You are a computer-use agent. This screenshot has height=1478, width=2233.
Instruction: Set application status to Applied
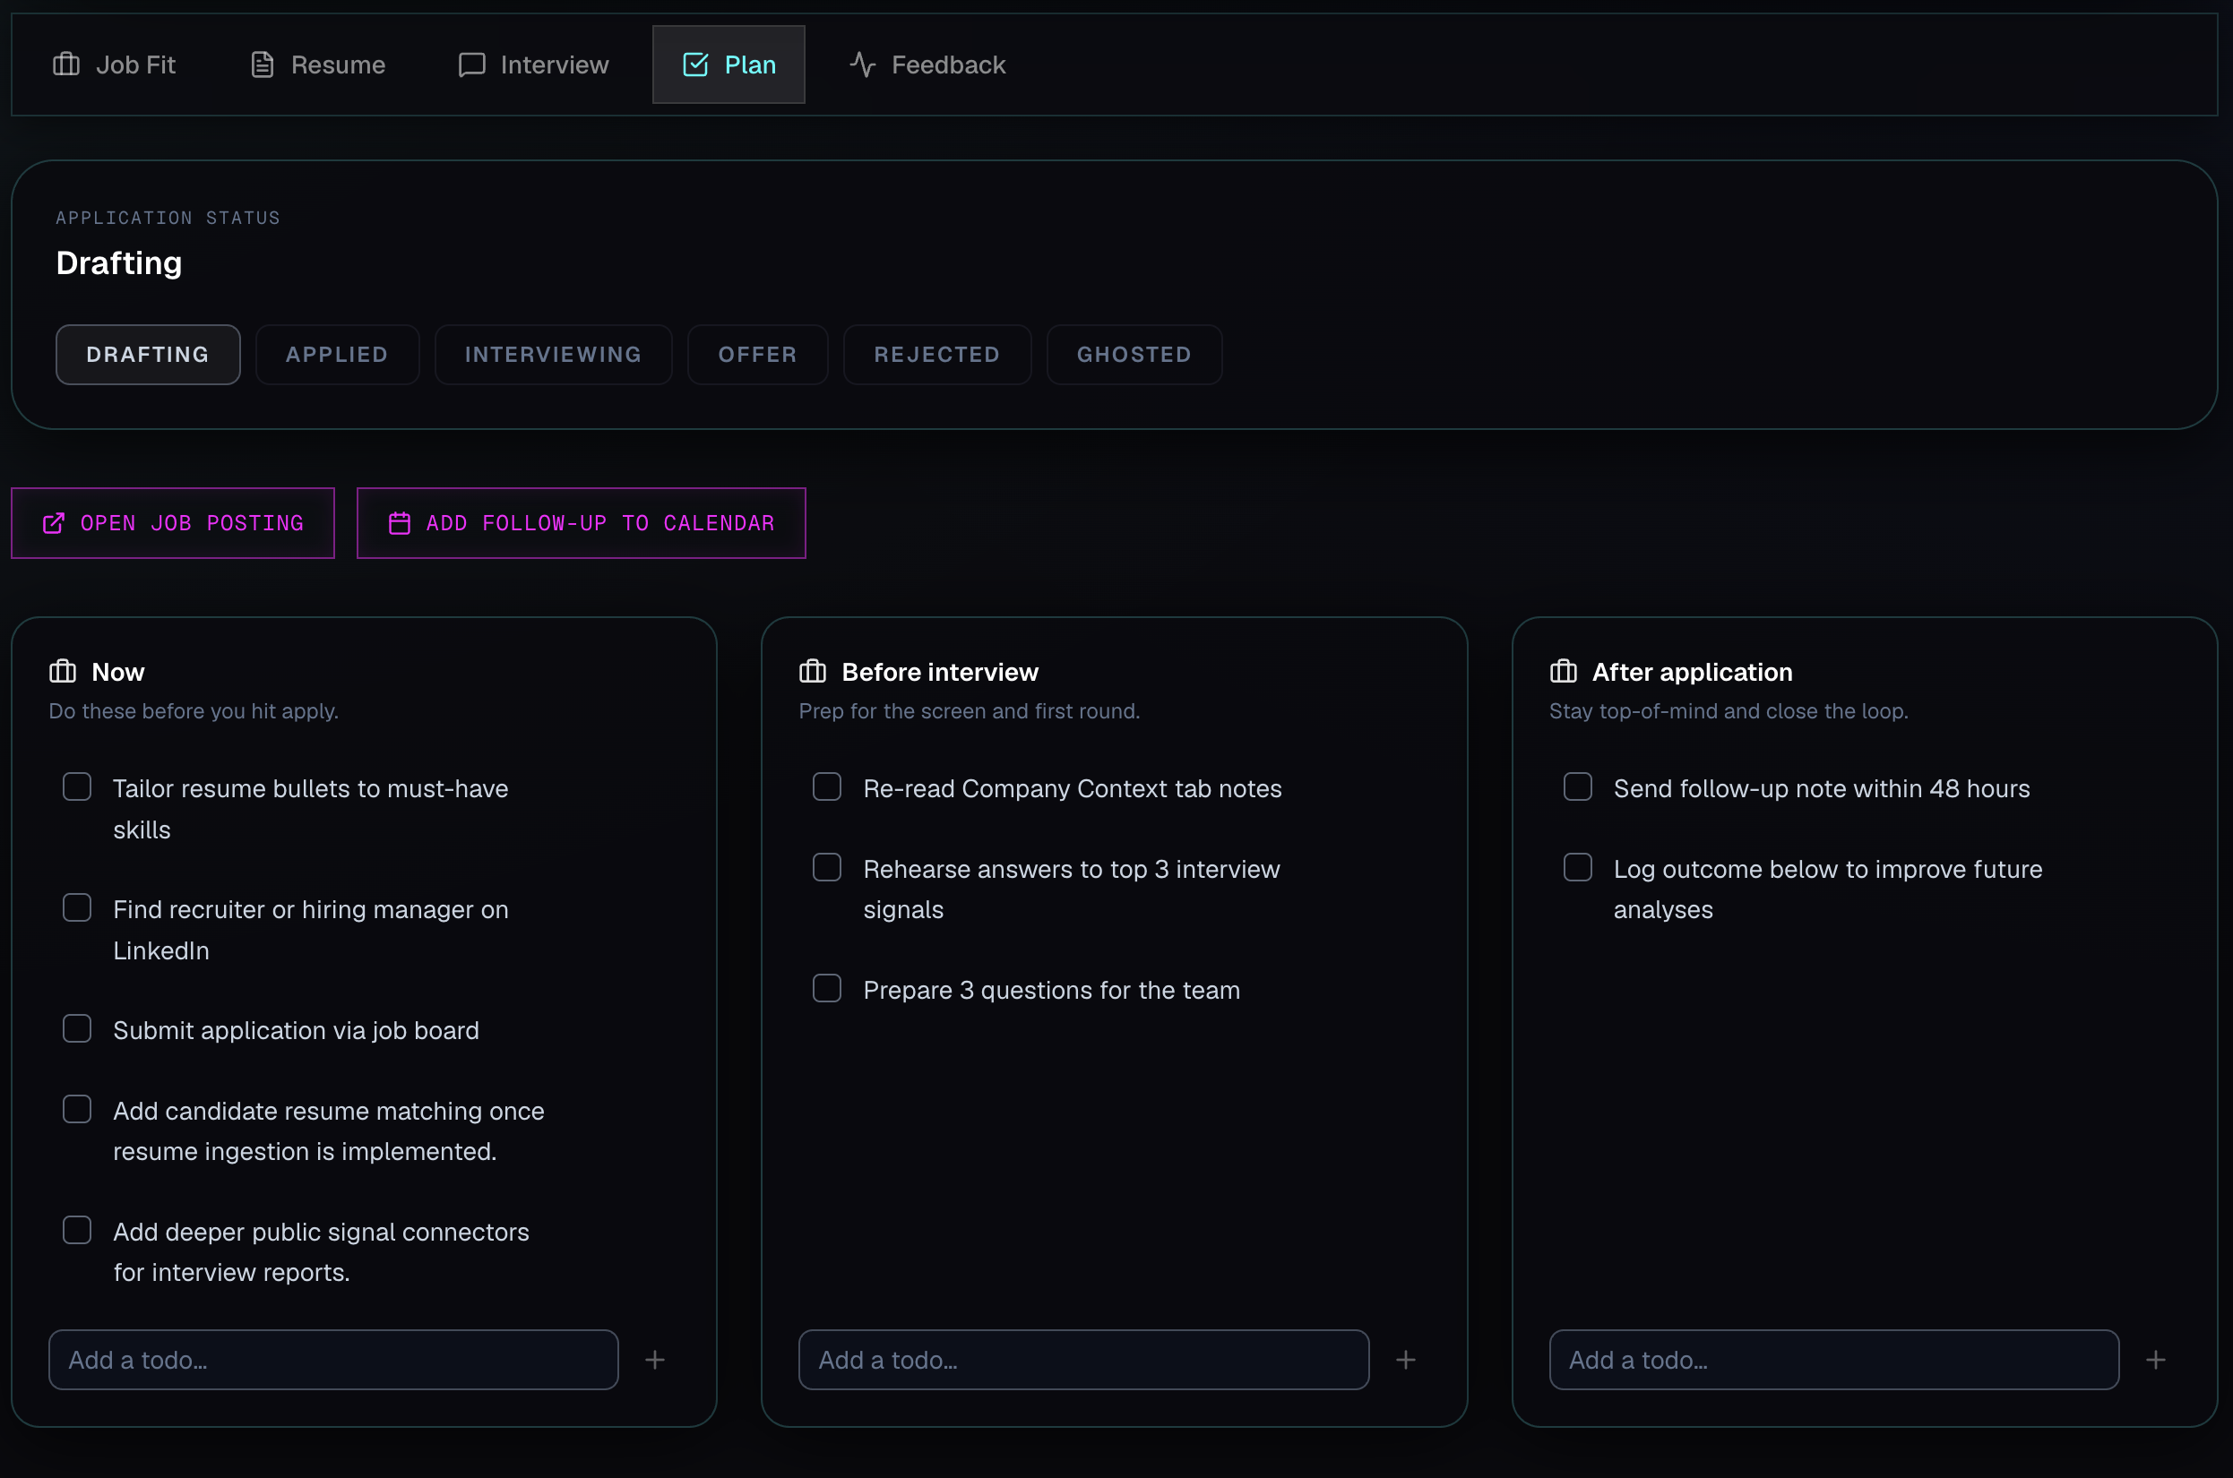point(338,355)
